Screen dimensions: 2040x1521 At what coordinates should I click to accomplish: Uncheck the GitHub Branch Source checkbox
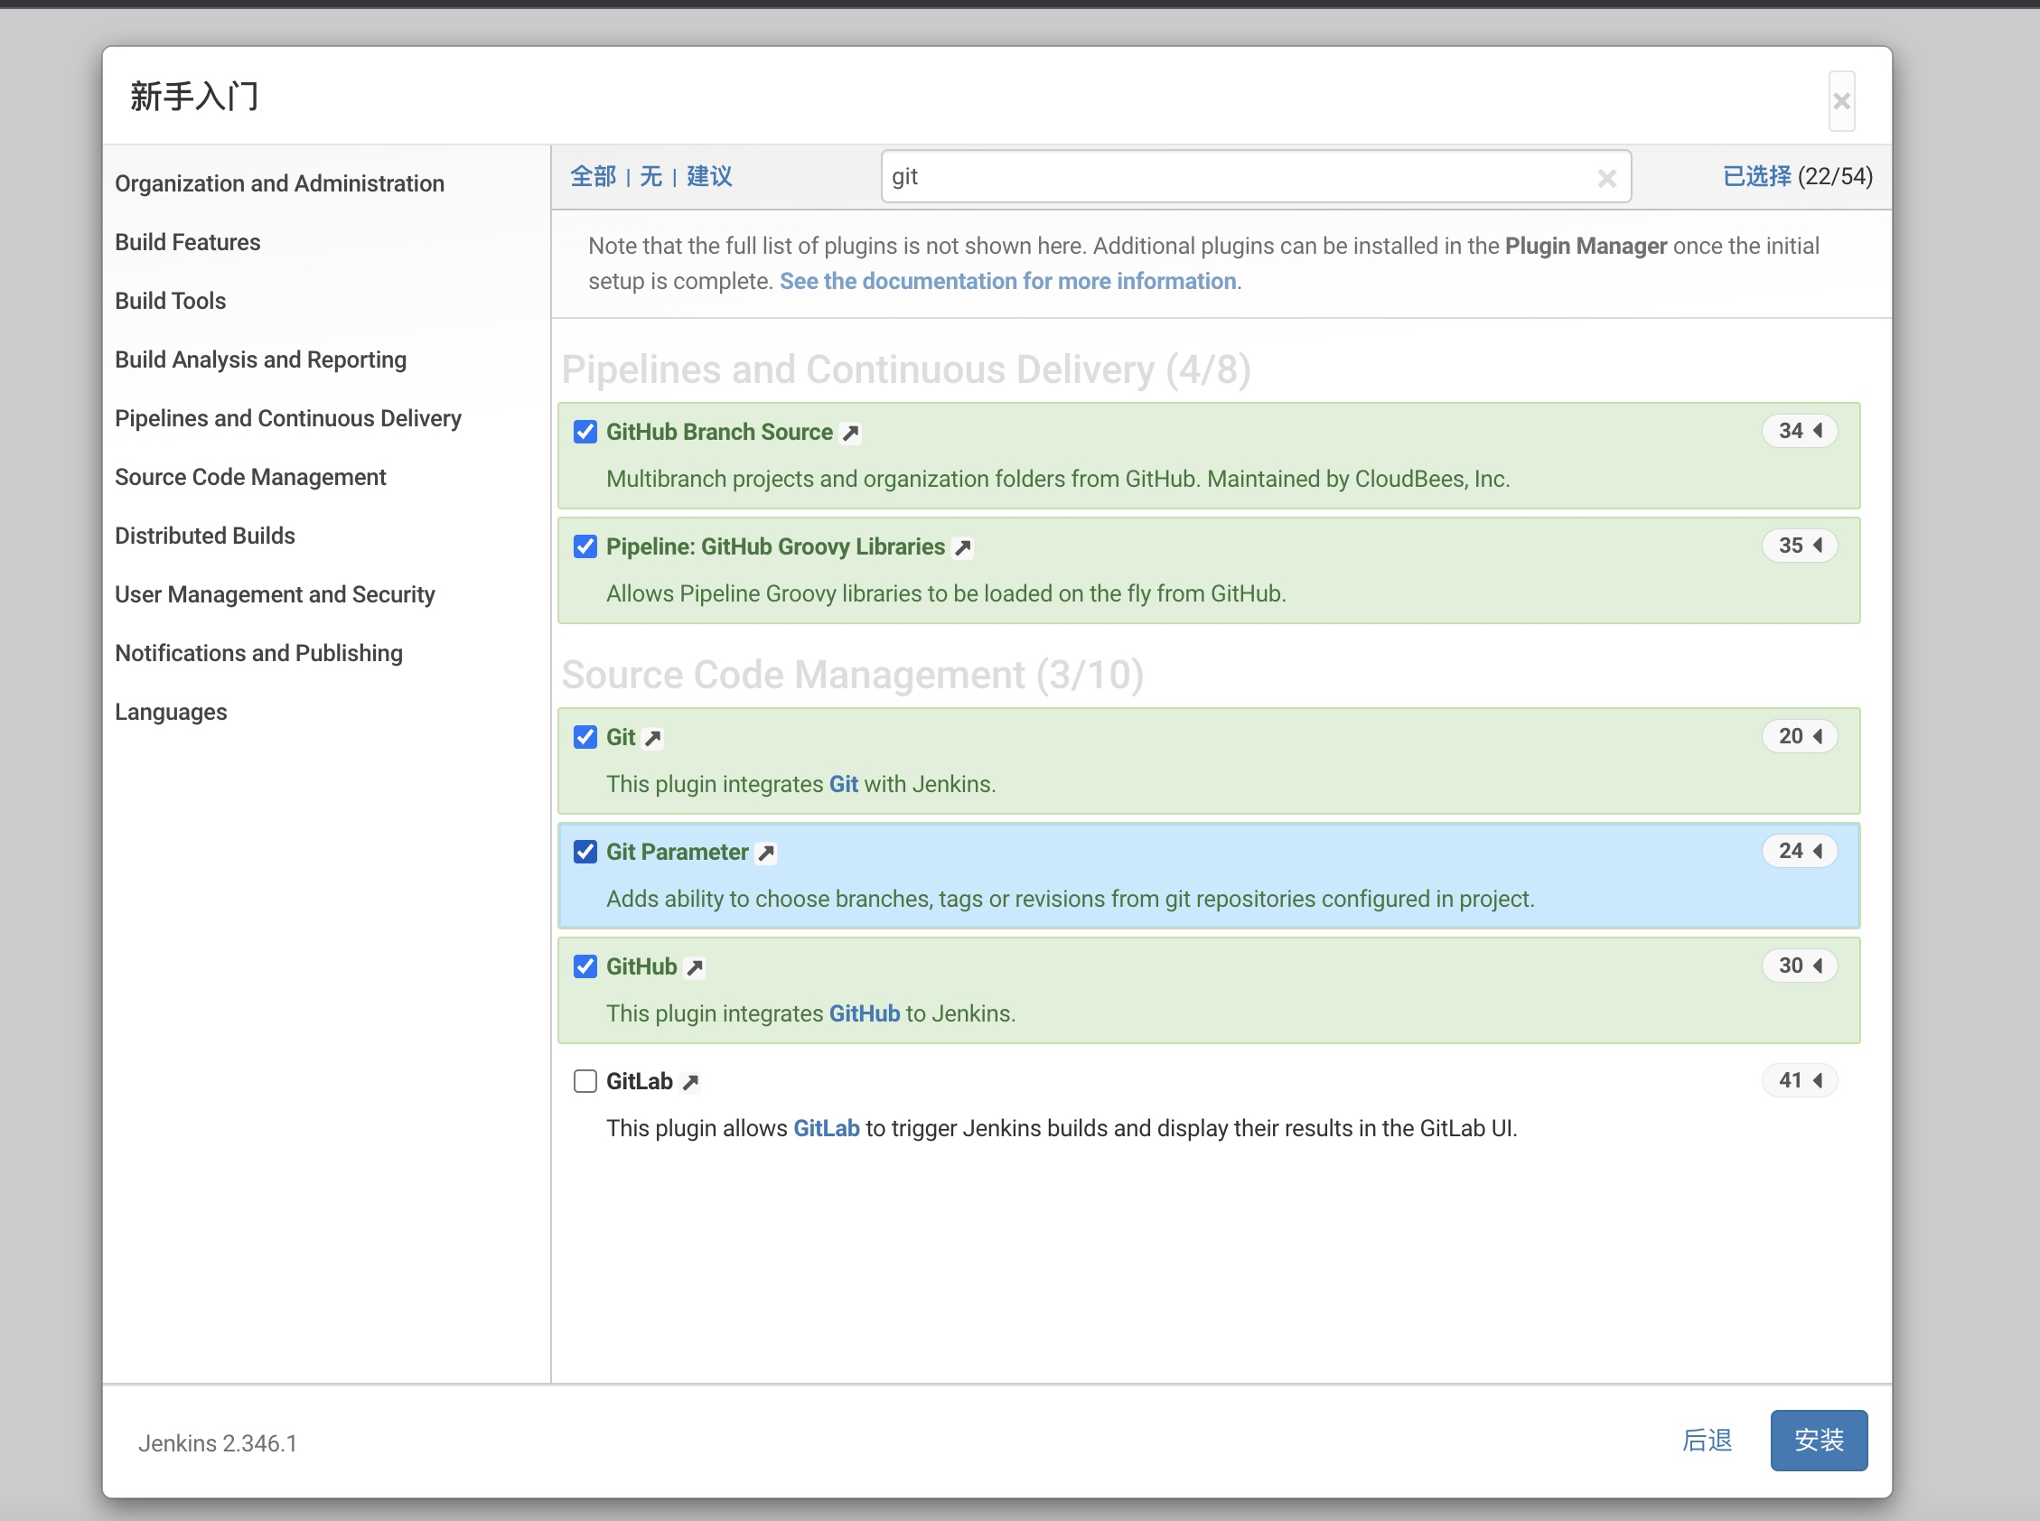click(585, 432)
